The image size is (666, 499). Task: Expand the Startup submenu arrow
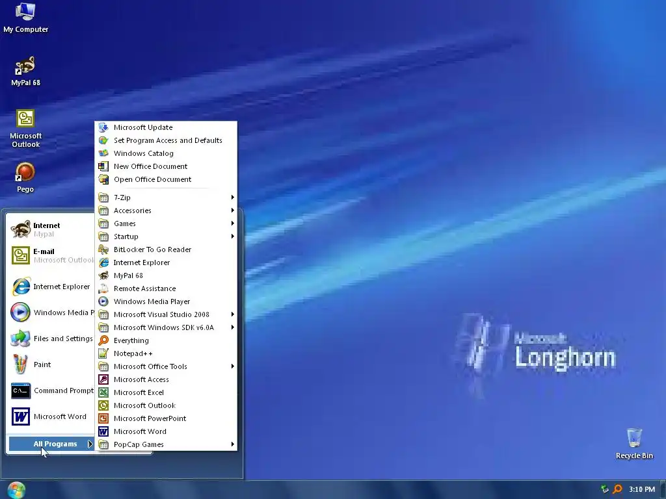(x=232, y=237)
